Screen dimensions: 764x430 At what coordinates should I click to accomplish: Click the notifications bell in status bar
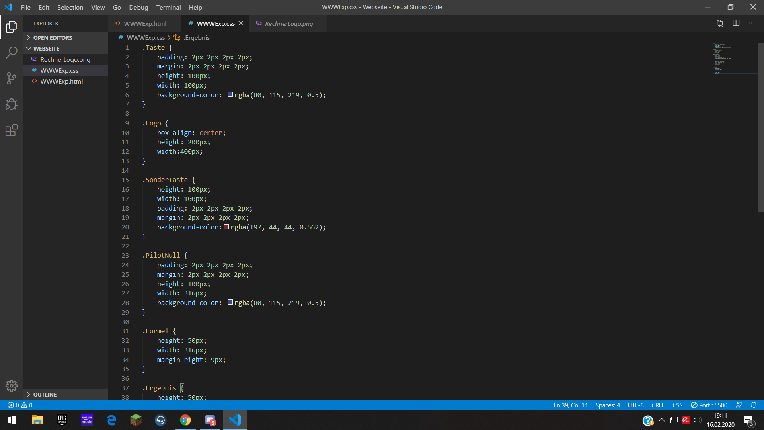(754, 405)
